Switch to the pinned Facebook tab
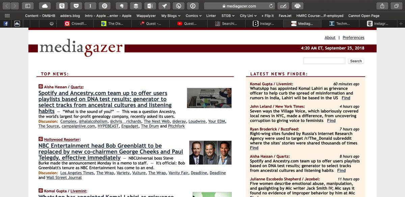This screenshot has width=405, height=197. [x=6, y=24]
